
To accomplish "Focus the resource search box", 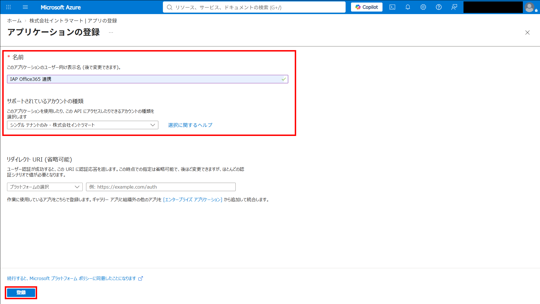I will (x=254, y=7).
